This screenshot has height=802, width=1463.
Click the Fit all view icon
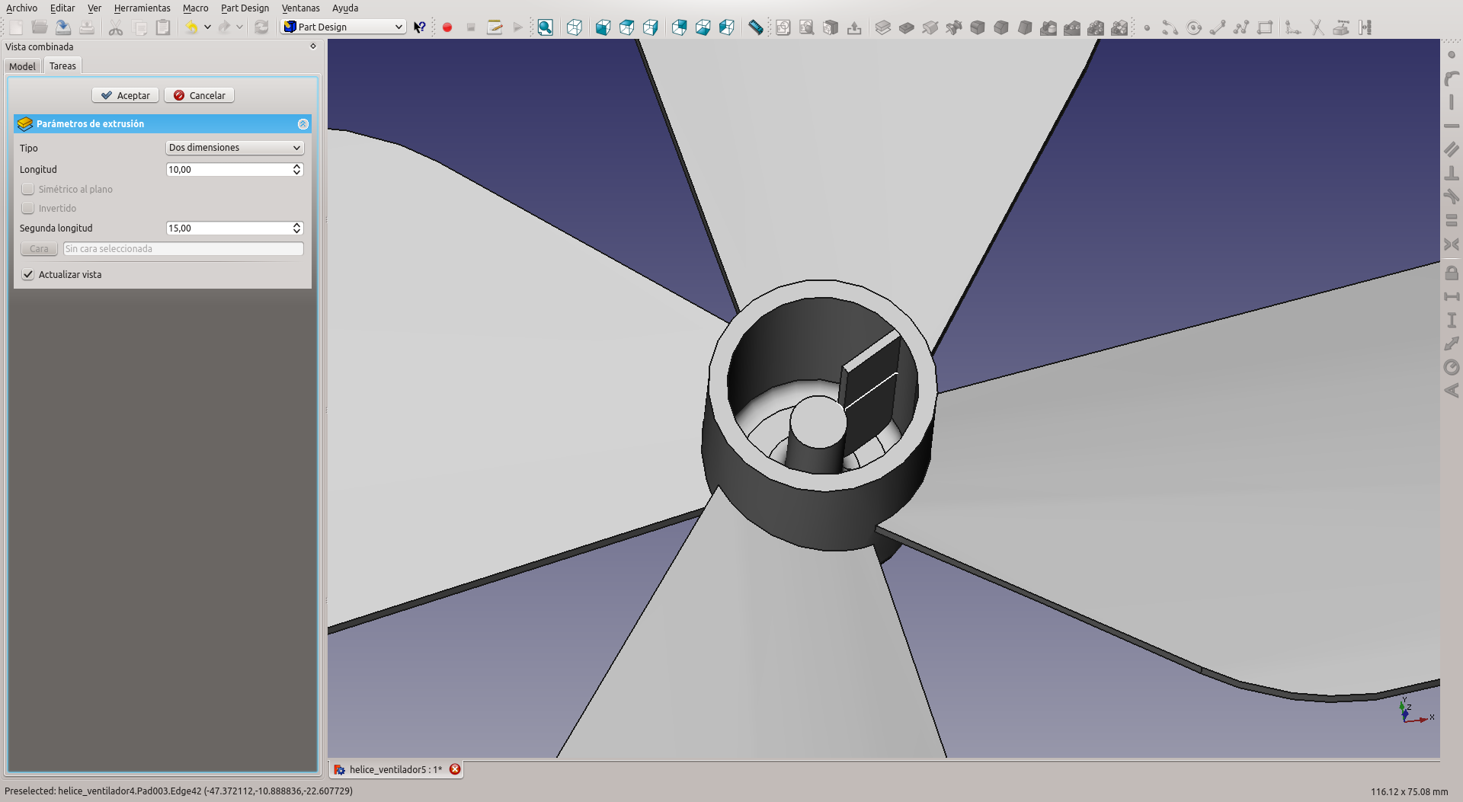point(546,27)
